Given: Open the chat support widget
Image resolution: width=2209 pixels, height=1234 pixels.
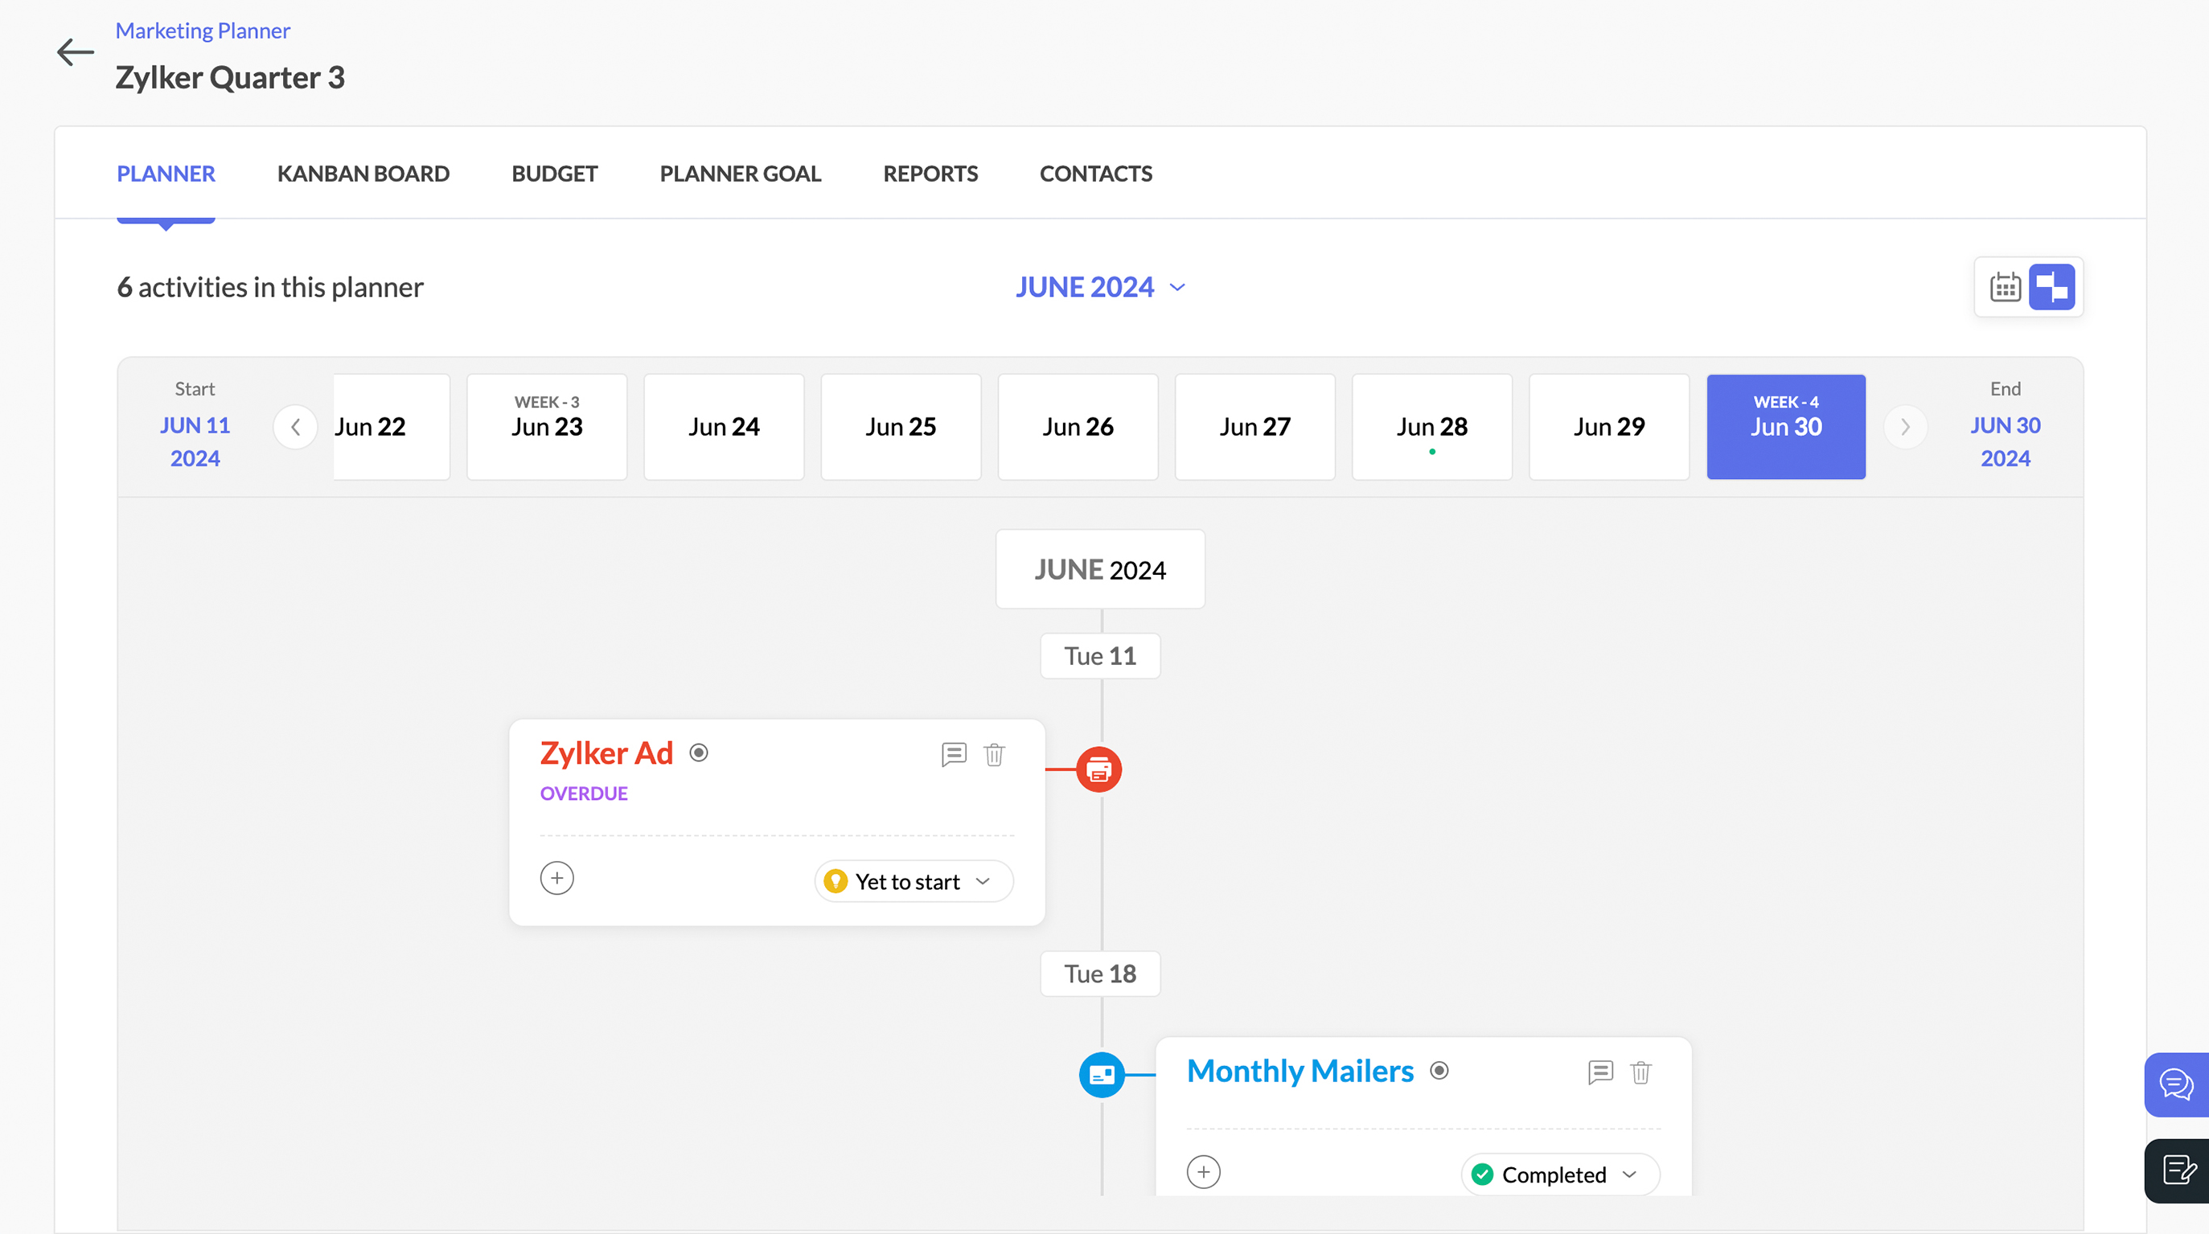Looking at the screenshot, I should coord(2175,1084).
